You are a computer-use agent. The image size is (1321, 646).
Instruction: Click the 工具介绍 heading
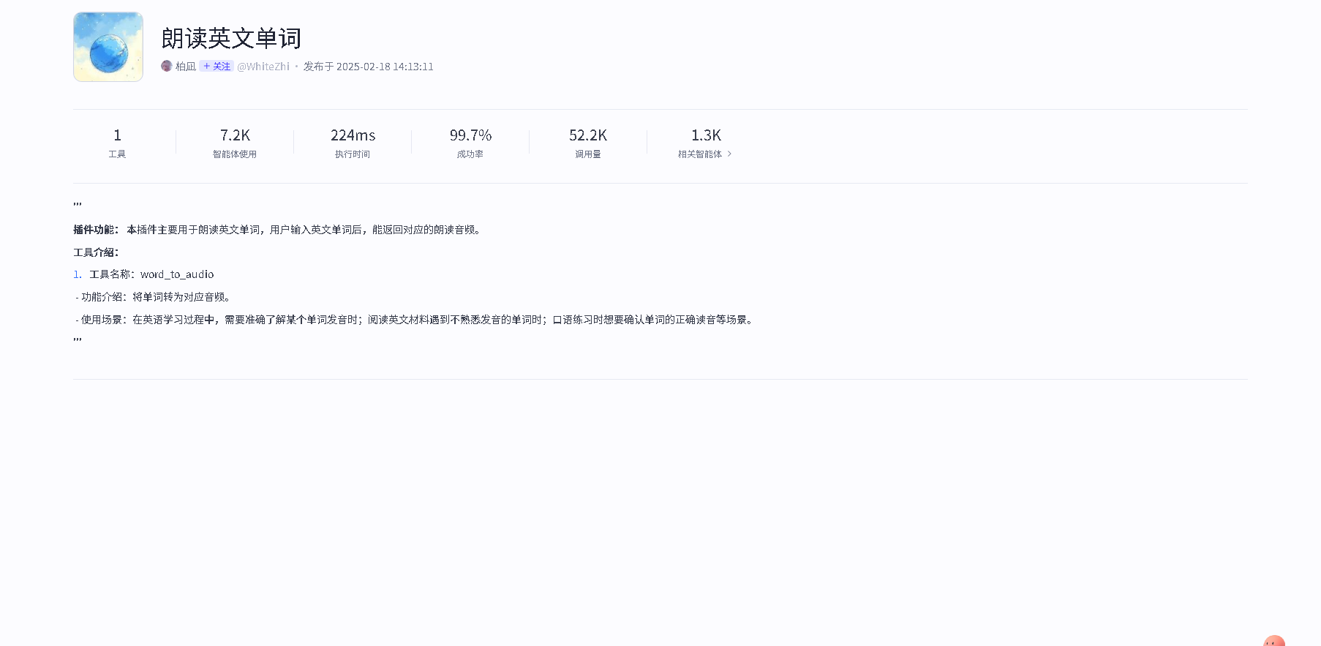[x=96, y=252]
